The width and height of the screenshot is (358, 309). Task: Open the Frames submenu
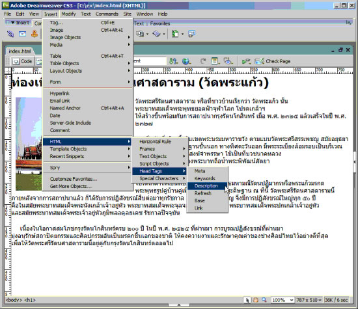click(x=159, y=149)
